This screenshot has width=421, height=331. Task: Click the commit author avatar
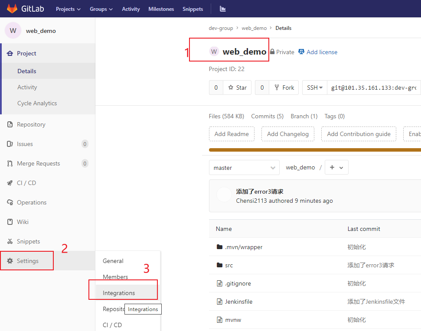(x=224, y=195)
